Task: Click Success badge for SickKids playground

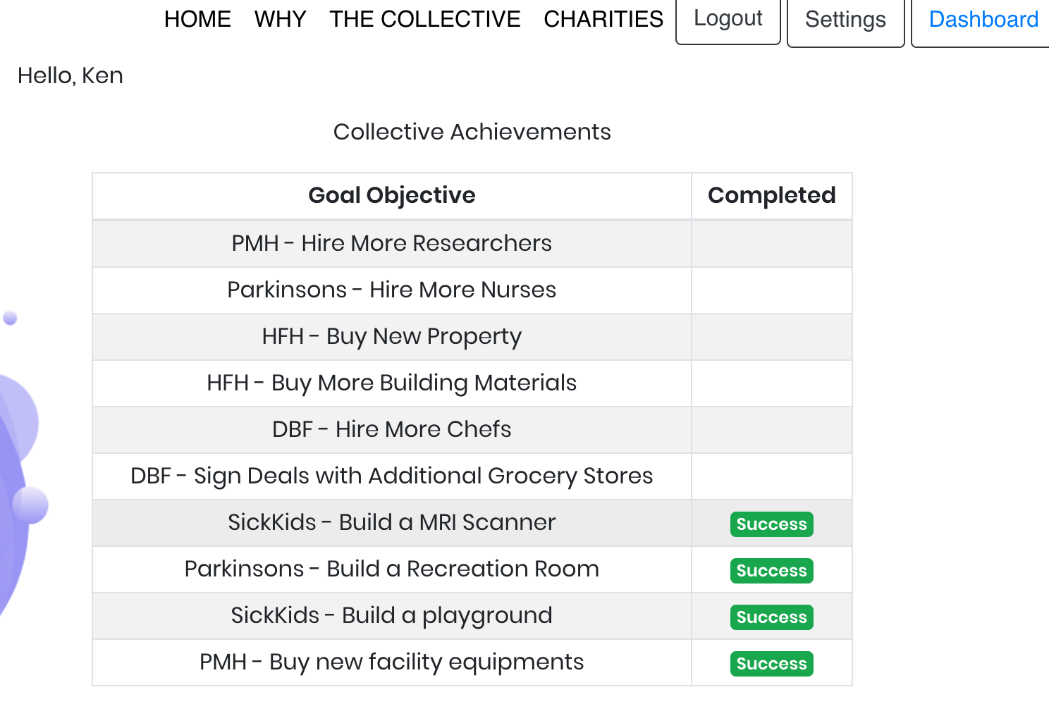Action: [771, 617]
